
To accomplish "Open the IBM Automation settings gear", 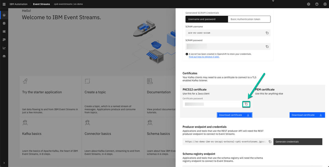I will (x=308, y=4).
